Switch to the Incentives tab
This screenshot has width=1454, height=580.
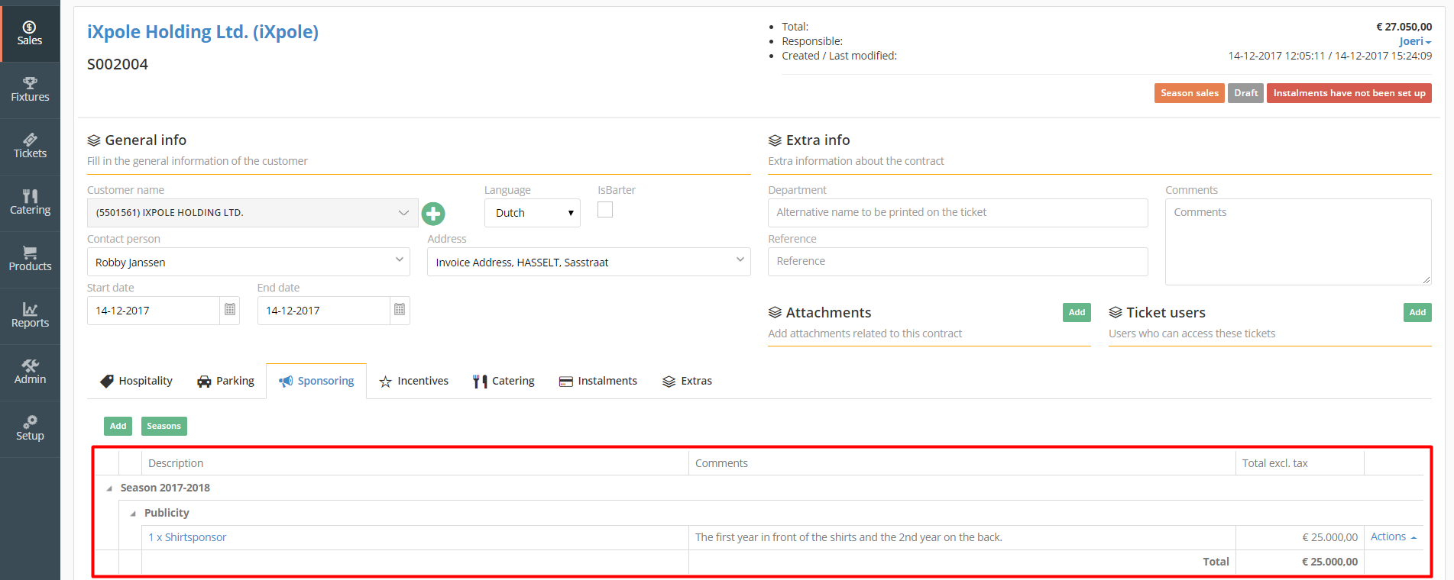coord(414,381)
